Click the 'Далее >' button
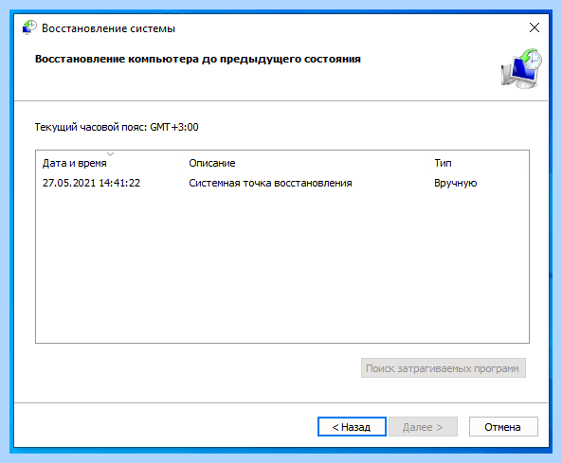562x463 pixels. (423, 427)
